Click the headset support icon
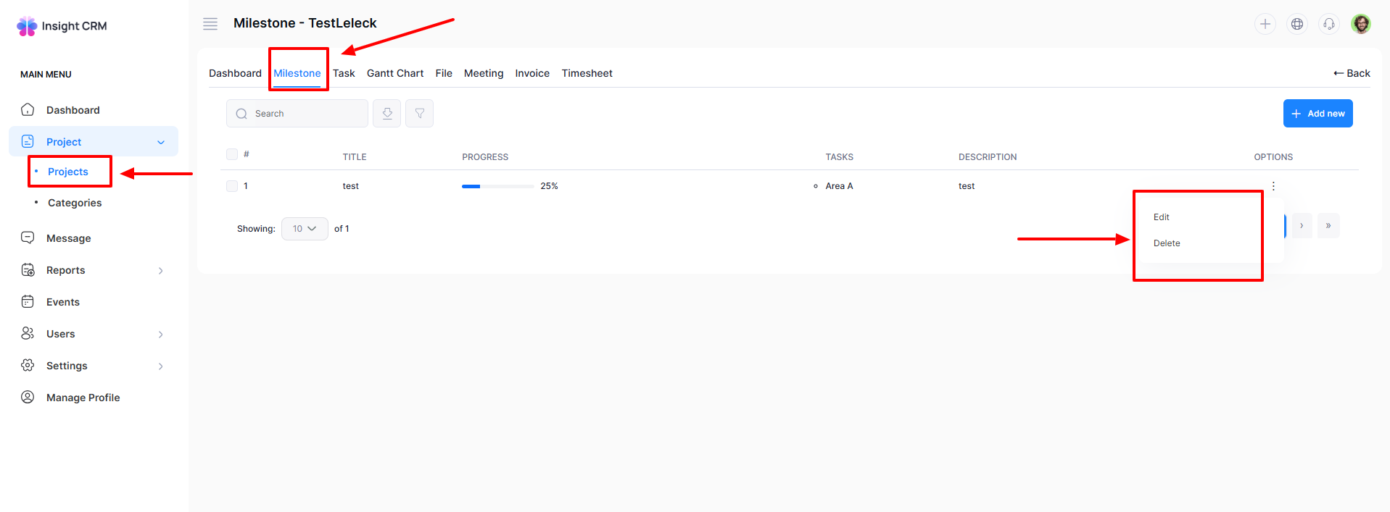Image resolution: width=1390 pixels, height=512 pixels. tap(1328, 24)
